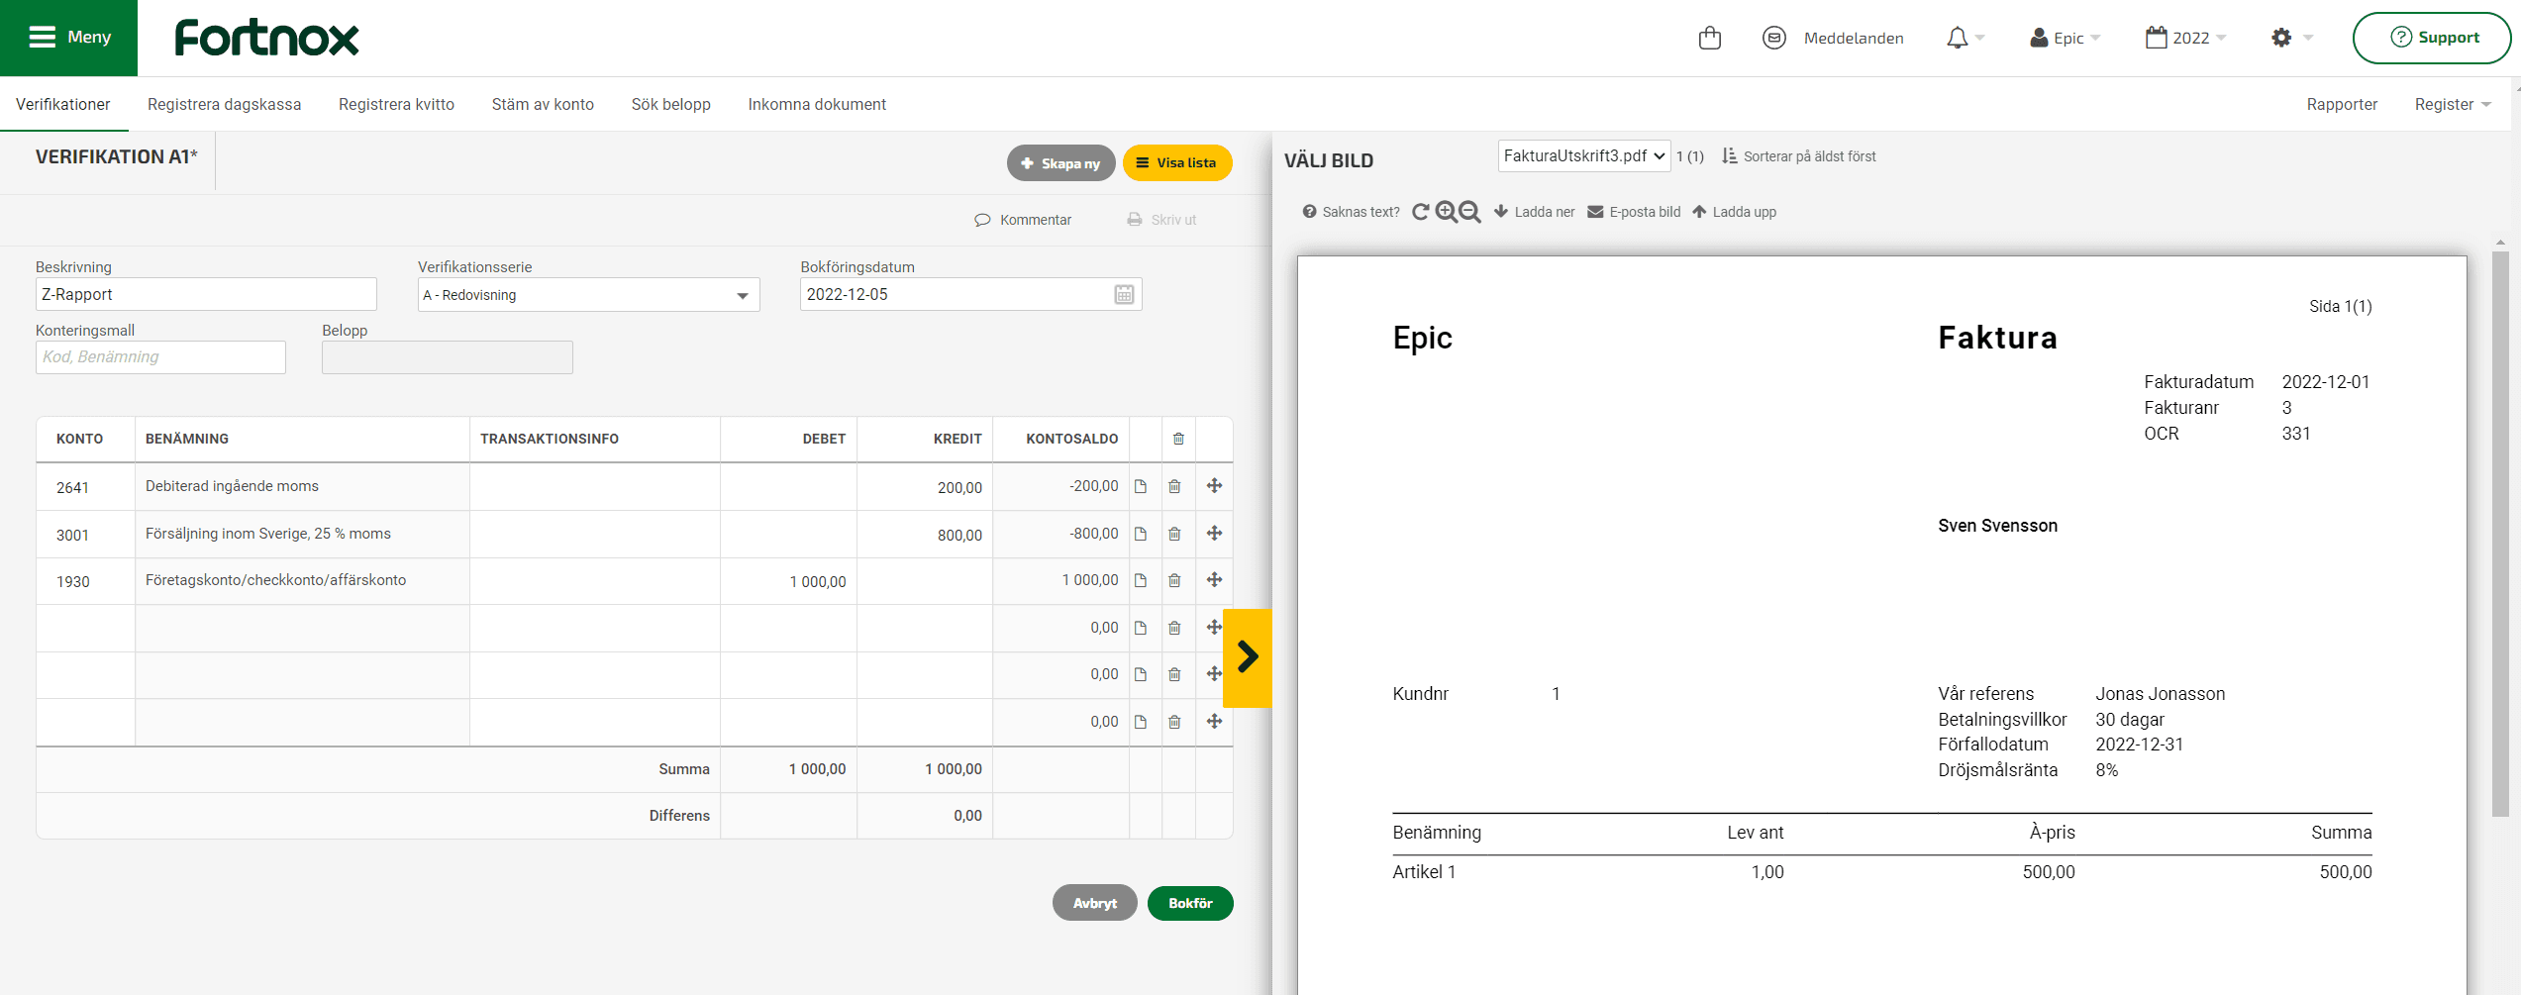The image size is (2521, 995).
Task: Zoom in on the invoice image
Action: pyautogui.click(x=1446, y=212)
